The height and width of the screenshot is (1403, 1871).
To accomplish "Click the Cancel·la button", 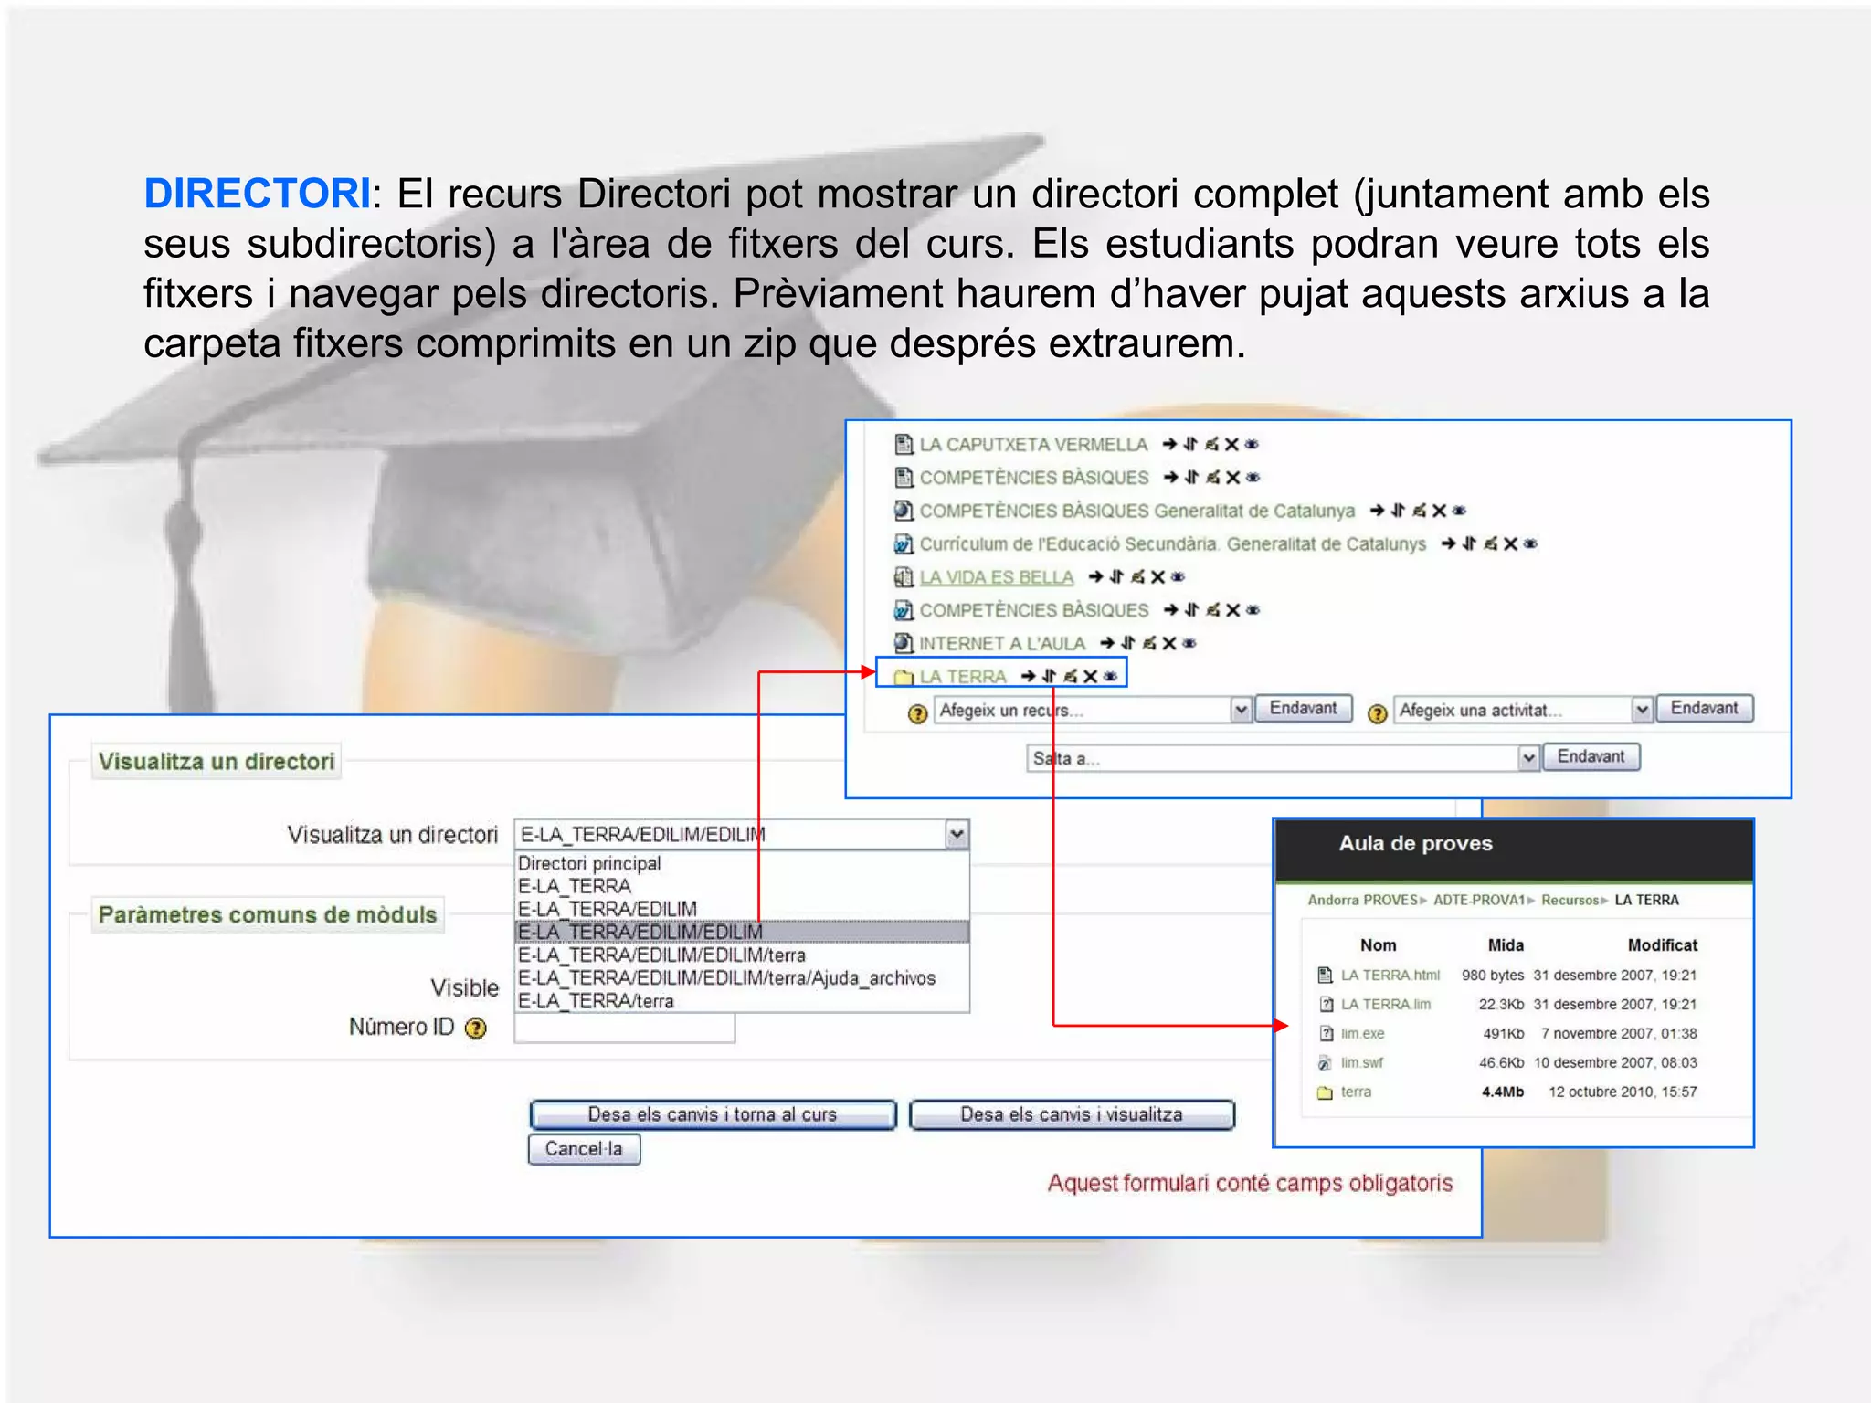I will coord(584,1149).
